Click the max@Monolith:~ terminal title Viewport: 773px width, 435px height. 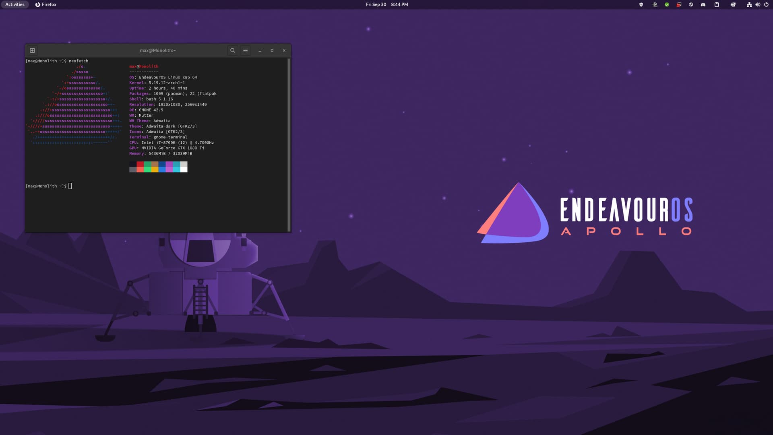[158, 51]
